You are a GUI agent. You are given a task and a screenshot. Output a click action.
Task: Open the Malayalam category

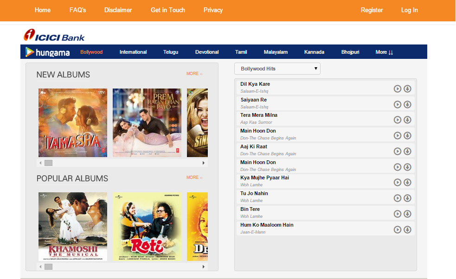(x=276, y=52)
